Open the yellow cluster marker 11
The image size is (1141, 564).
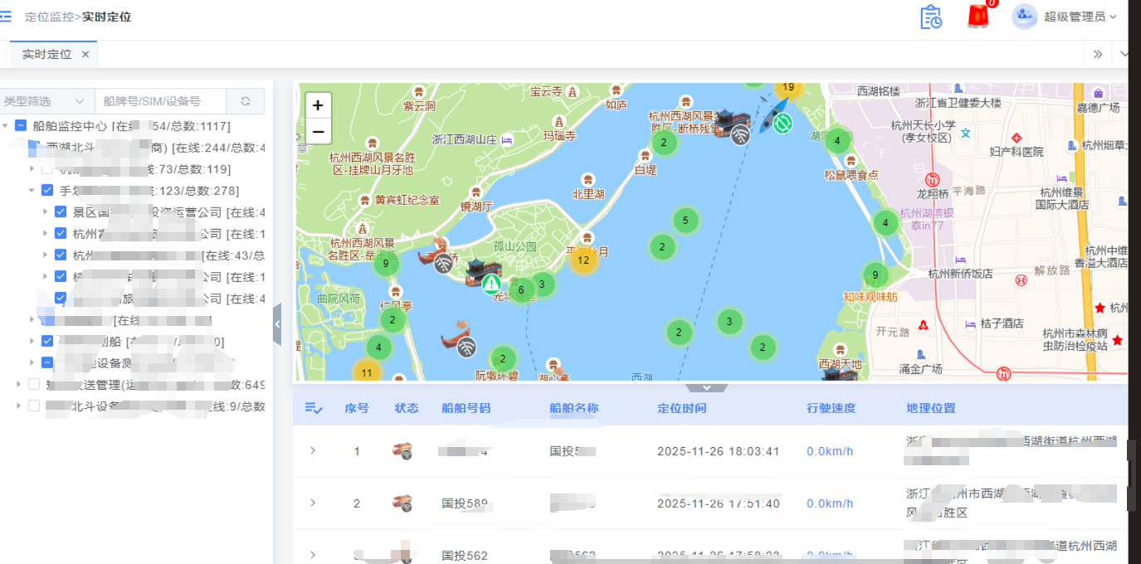click(x=367, y=372)
